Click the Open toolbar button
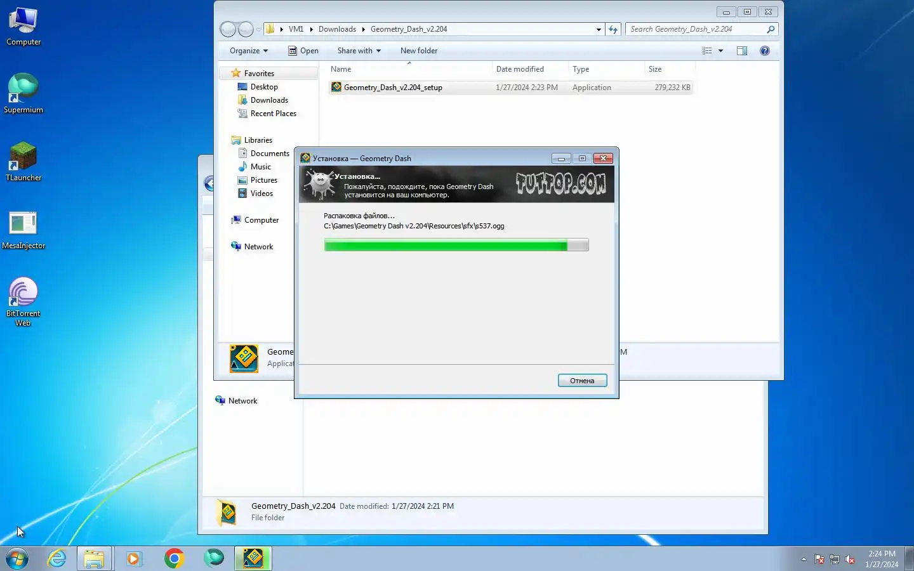This screenshot has width=914, height=571. click(303, 51)
